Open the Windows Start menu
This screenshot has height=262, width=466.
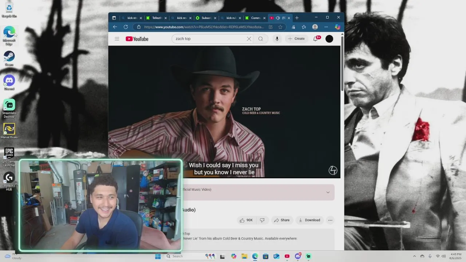click(158, 256)
